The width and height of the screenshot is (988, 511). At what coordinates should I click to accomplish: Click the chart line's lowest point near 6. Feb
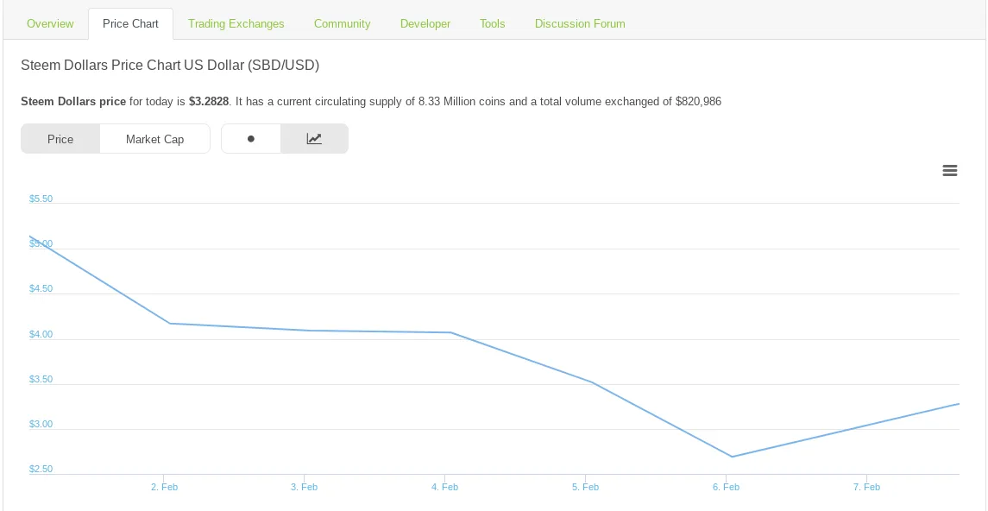tap(733, 457)
